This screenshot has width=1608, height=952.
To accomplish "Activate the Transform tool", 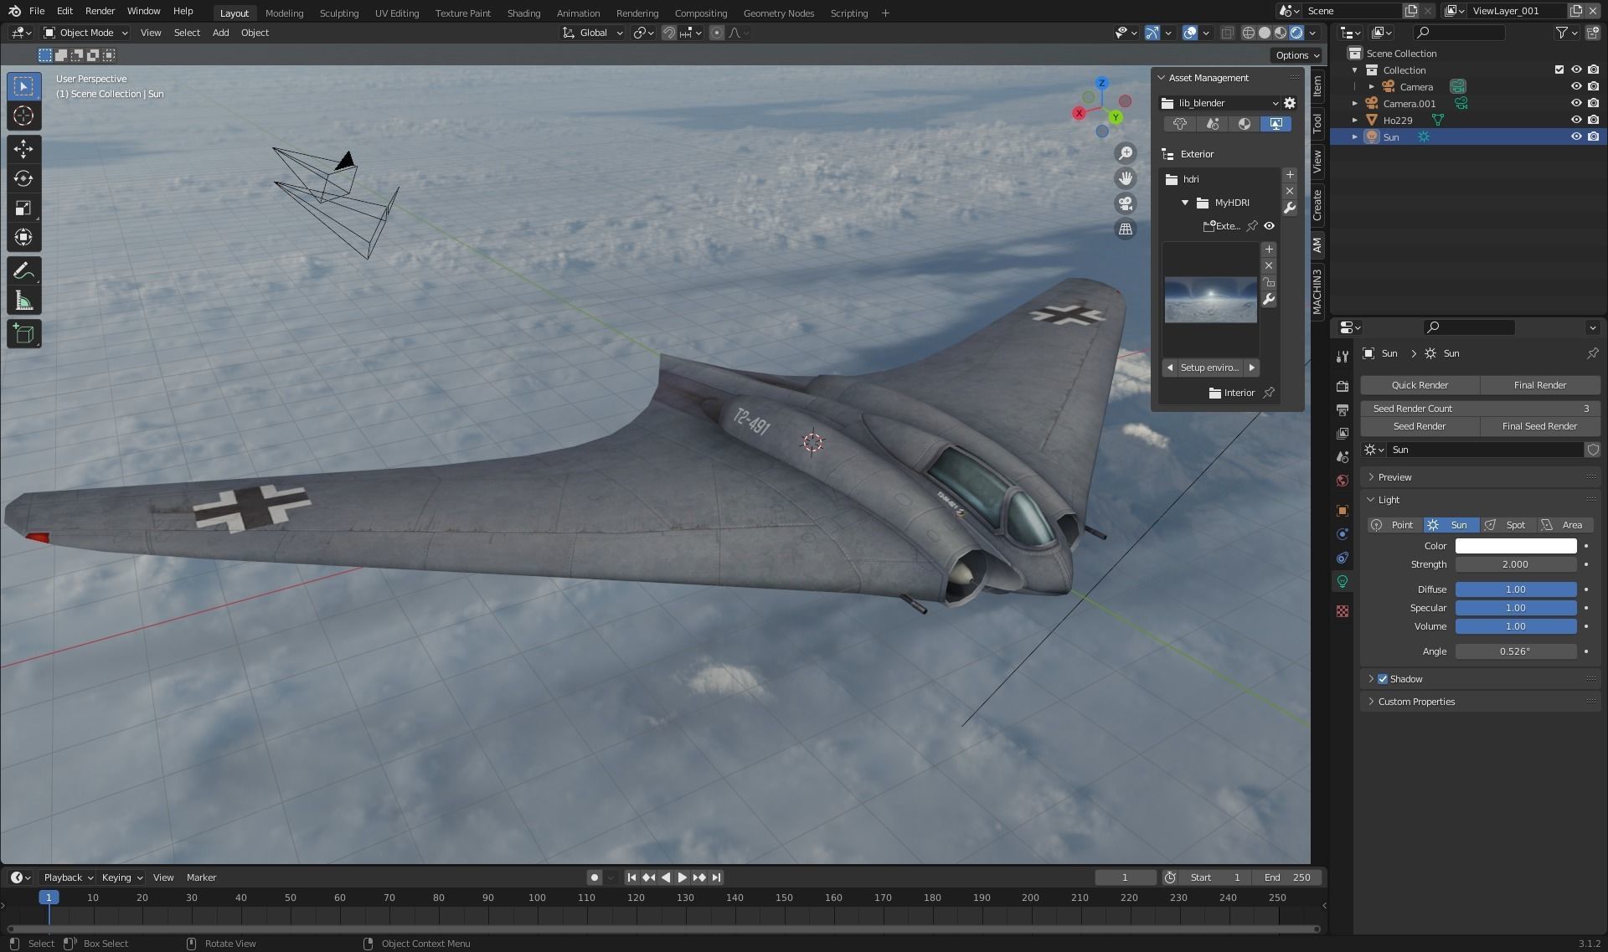I will point(23,237).
